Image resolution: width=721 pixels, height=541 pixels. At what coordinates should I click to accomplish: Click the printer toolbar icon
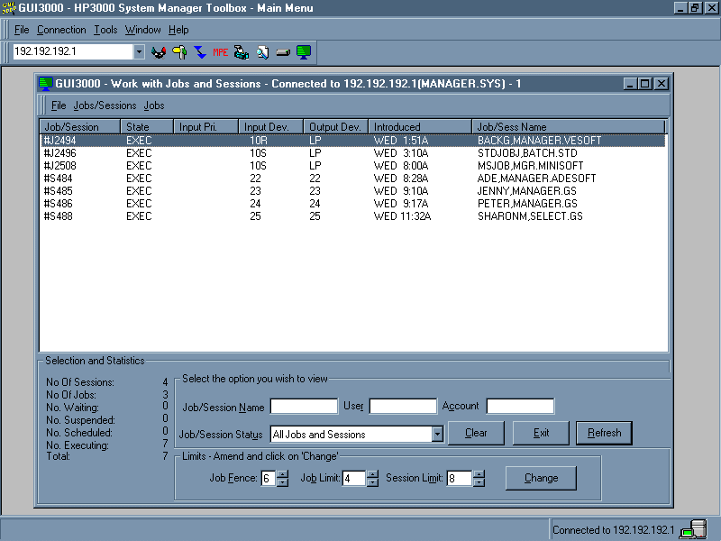(x=241, y=52)
